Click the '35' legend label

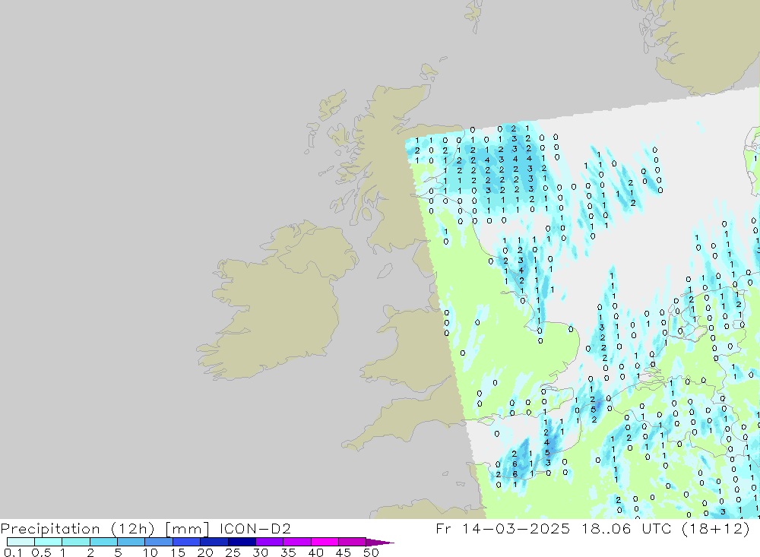(x=288, y=552)
